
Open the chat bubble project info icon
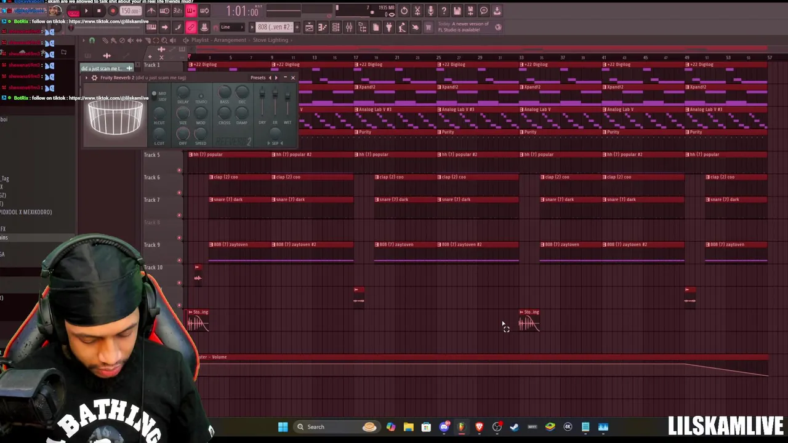point(484,10)
